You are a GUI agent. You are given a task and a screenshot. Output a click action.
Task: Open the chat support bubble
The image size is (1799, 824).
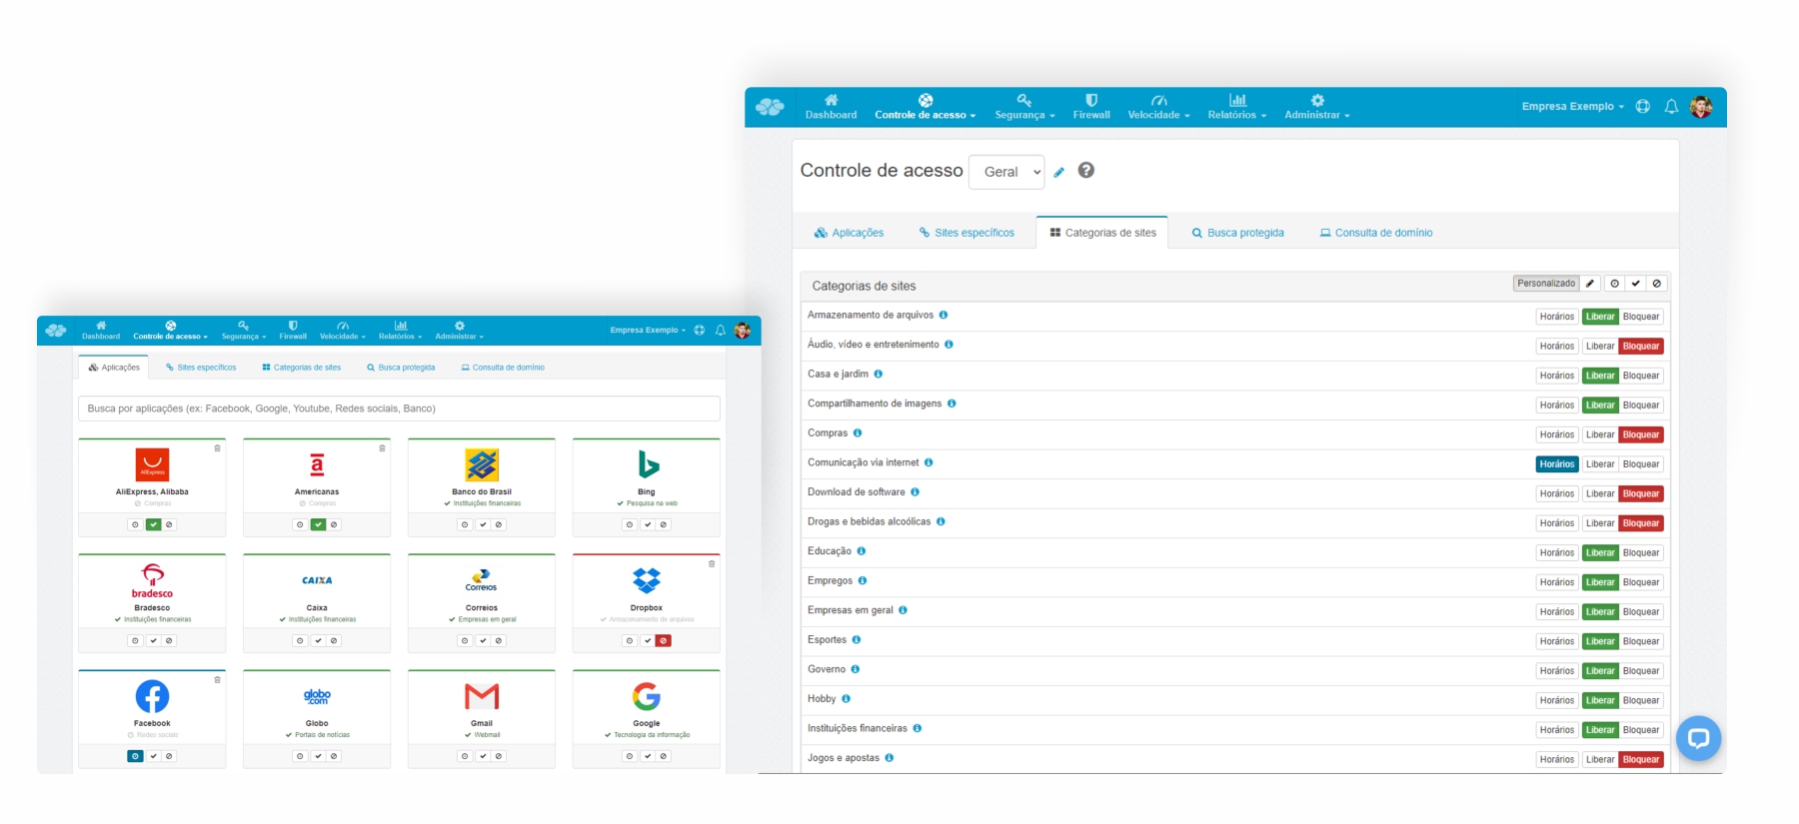(x=1698, y=739)
